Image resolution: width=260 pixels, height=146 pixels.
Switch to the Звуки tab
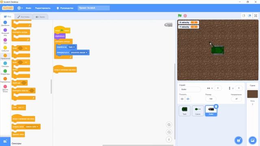click(x=40, y=17)
